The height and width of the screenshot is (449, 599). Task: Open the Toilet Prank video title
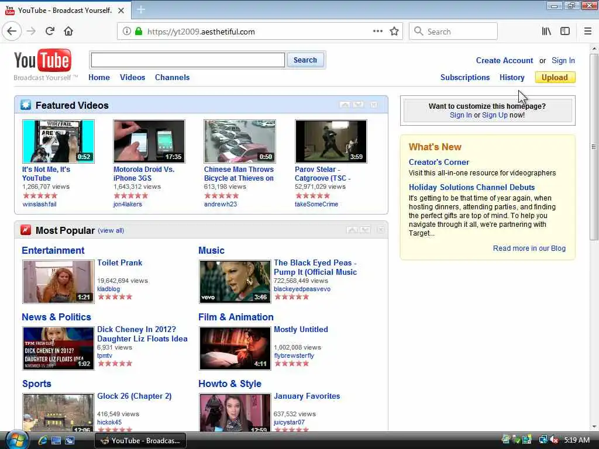pyautogui.click(x=119, y=263)
